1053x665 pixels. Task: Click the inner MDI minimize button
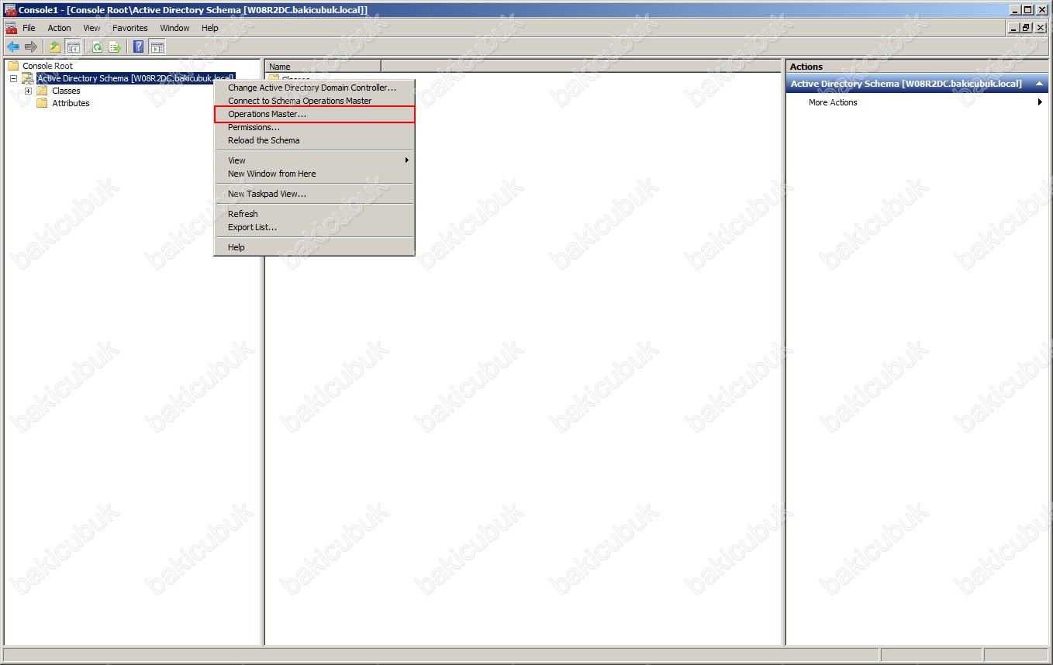pyautogui.click(x=1013, y=28)
